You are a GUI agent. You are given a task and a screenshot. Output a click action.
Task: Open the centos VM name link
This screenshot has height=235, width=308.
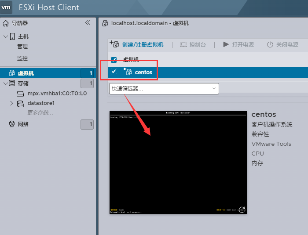point(143,72)
